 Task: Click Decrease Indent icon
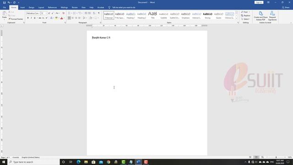[x=86, y=13]
